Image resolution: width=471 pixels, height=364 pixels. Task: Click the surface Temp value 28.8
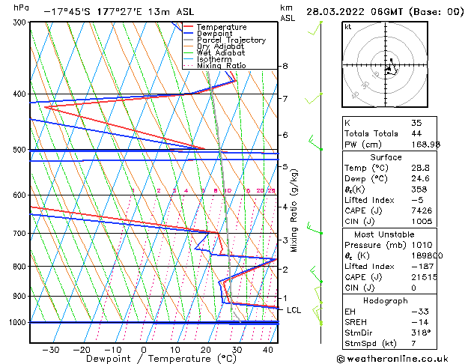tap(420, 168)
